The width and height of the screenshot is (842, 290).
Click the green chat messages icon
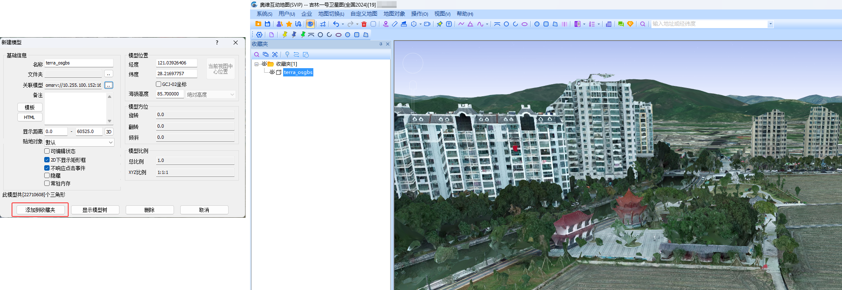[x=620, y=24]
